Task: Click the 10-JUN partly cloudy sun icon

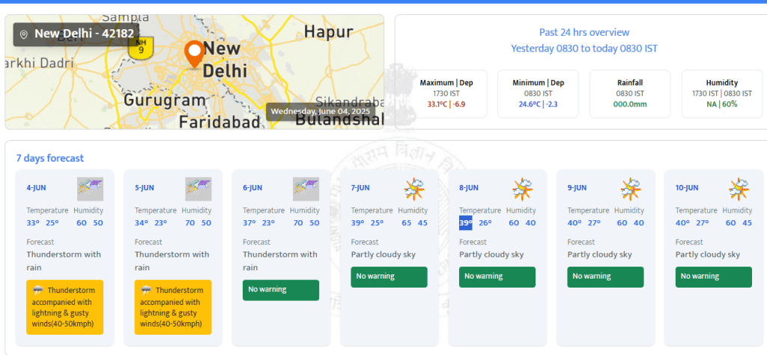Action: pyautogui.click(x=739, y=189)
